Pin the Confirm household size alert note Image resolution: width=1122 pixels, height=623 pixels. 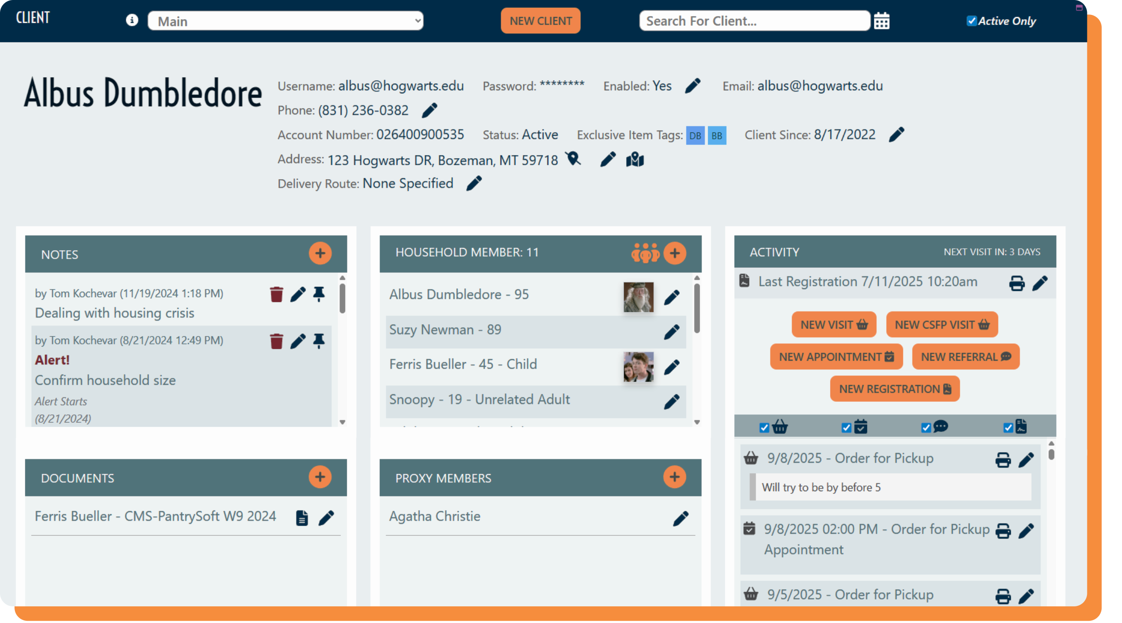(319, 341)
